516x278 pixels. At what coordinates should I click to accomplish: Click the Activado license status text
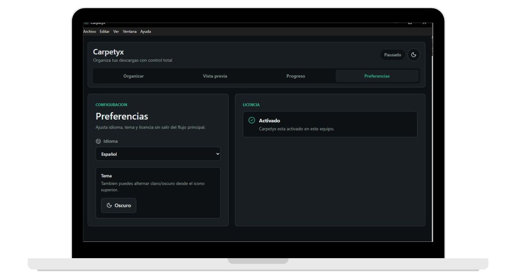point(270,121)
